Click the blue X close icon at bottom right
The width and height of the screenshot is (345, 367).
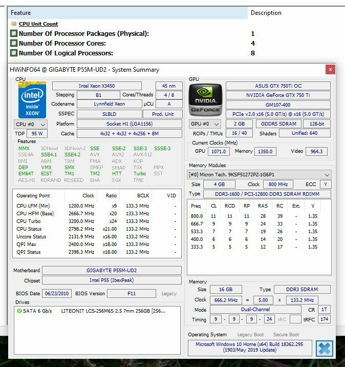coord(324,349)
